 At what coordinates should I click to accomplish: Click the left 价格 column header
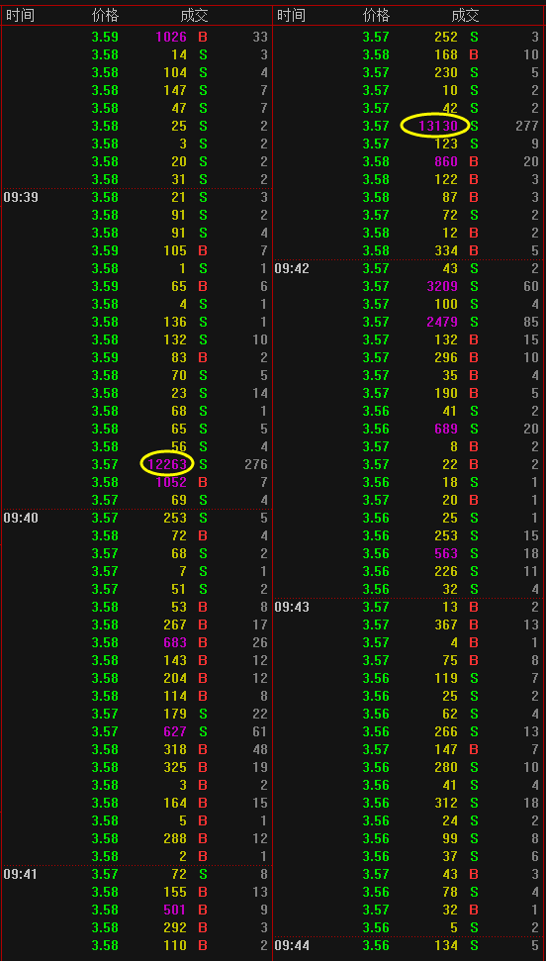click(x=105, y=15)
